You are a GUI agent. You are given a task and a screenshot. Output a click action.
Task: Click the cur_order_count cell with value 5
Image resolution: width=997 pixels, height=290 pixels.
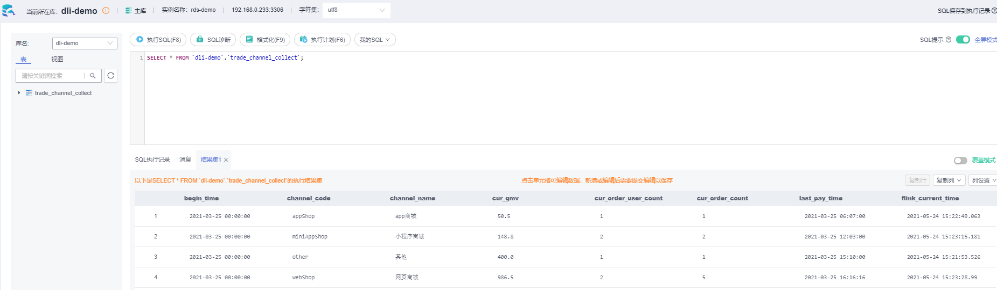click(x=703, y=278)
